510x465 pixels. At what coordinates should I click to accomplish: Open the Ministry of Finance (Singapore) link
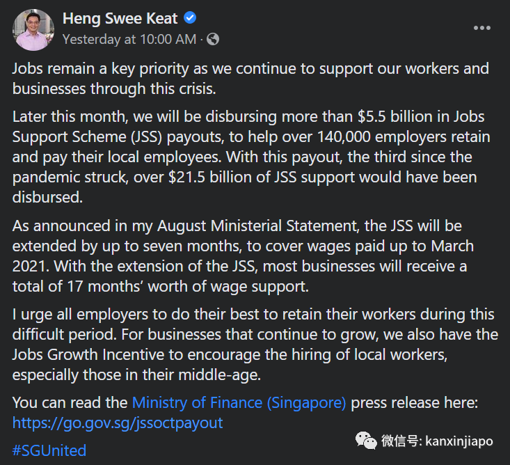pyautogui.click(x=239, y=402)
